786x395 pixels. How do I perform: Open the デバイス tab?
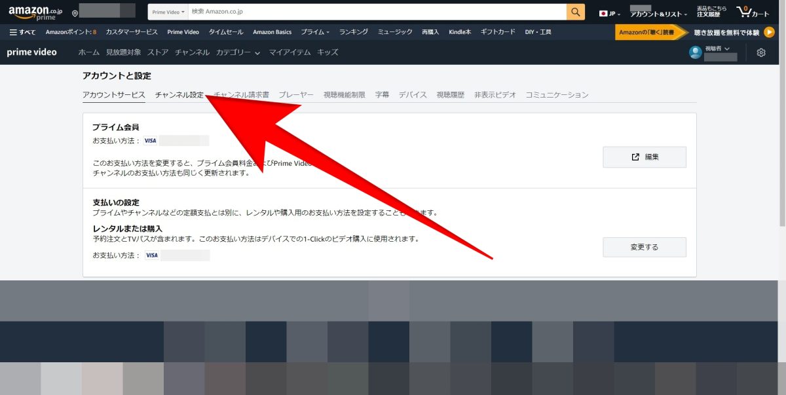413,94
